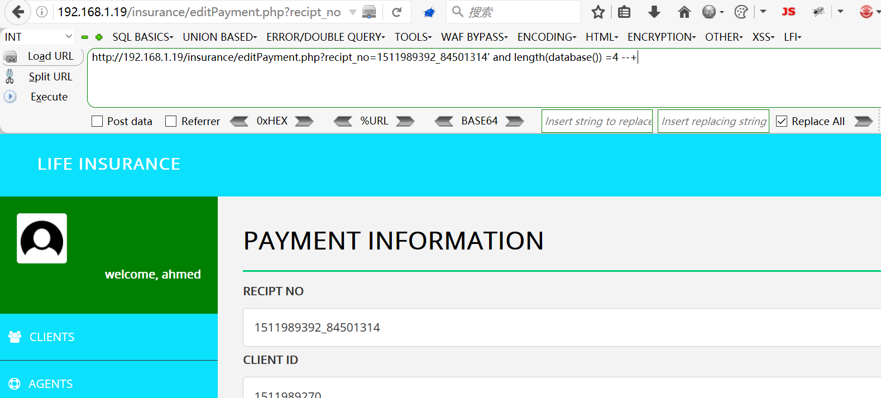Screen dimensions: 881x398
Task: Click the green plus HackBar icon
Action: 99,37
